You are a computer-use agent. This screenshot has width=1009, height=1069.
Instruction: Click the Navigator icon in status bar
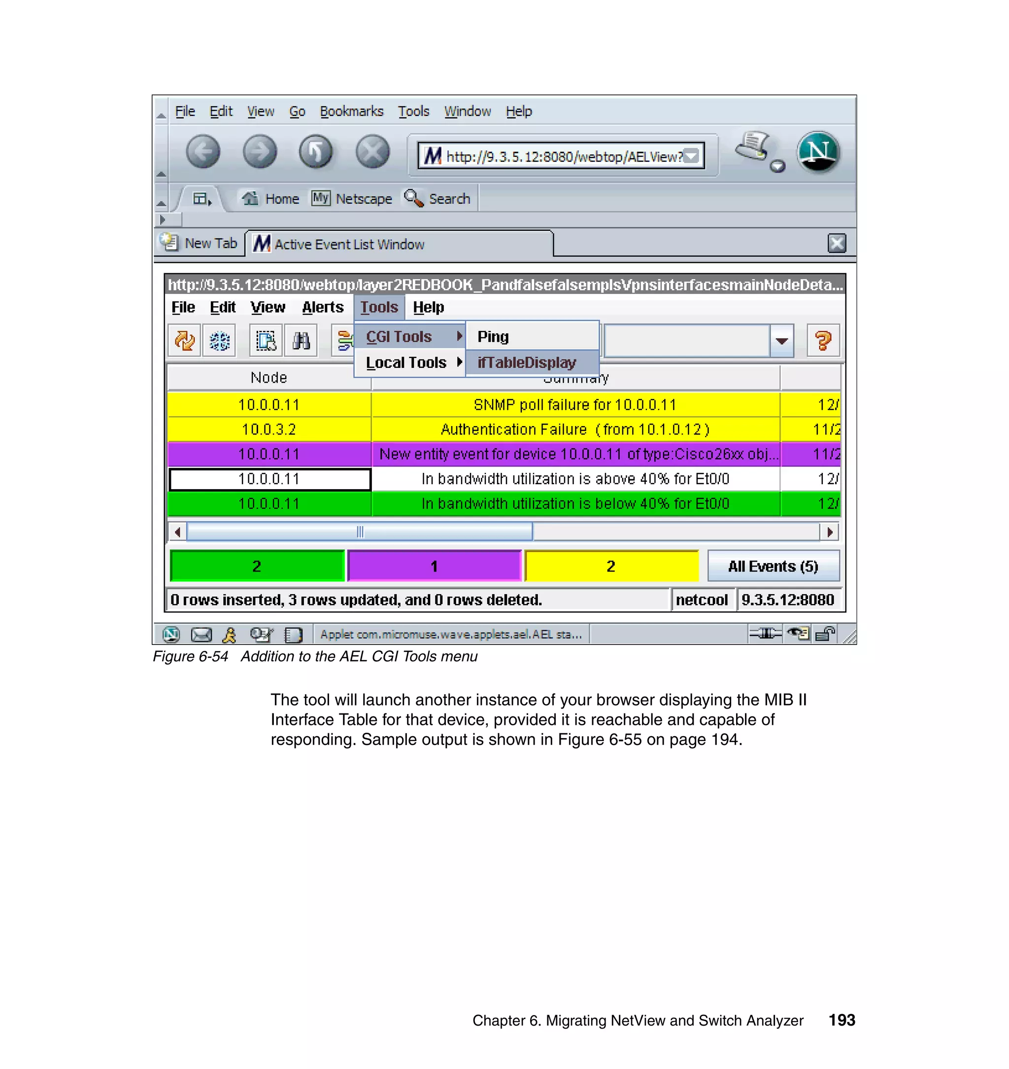(x=171, y=635)
